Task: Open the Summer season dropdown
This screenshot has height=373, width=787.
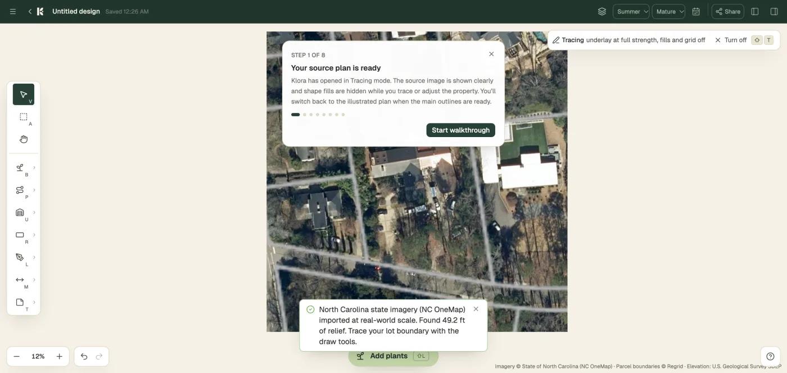Action: 631,11
